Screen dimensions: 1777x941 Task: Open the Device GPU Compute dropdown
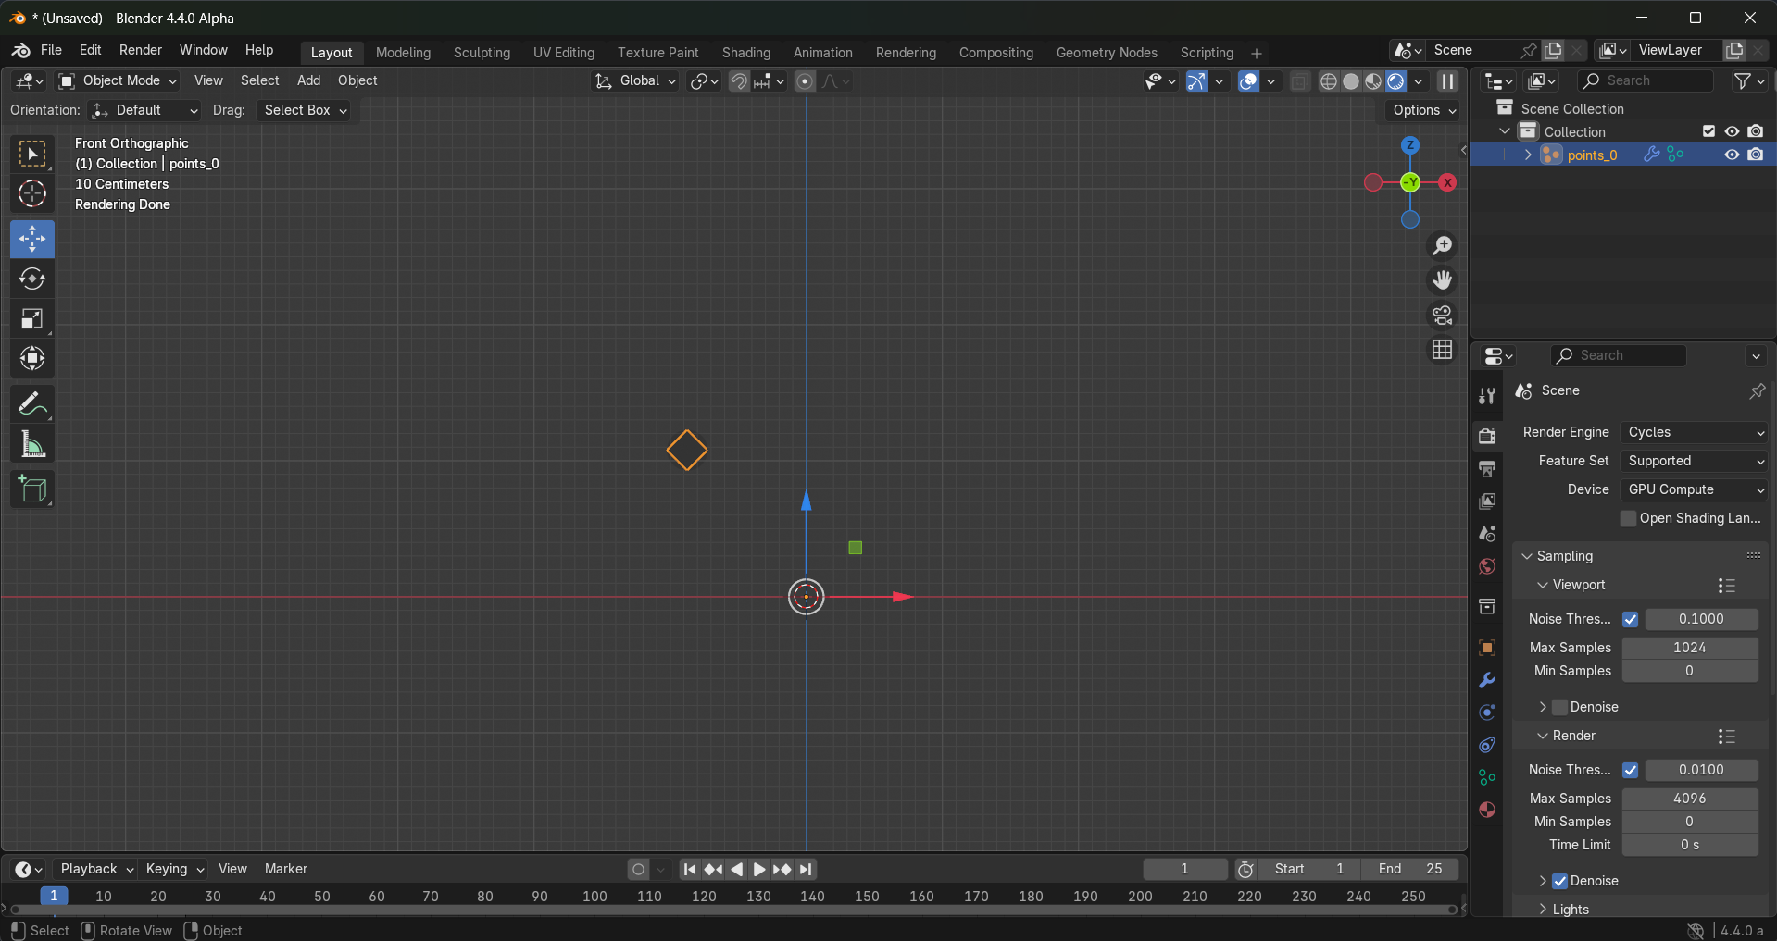(1694, 489)
